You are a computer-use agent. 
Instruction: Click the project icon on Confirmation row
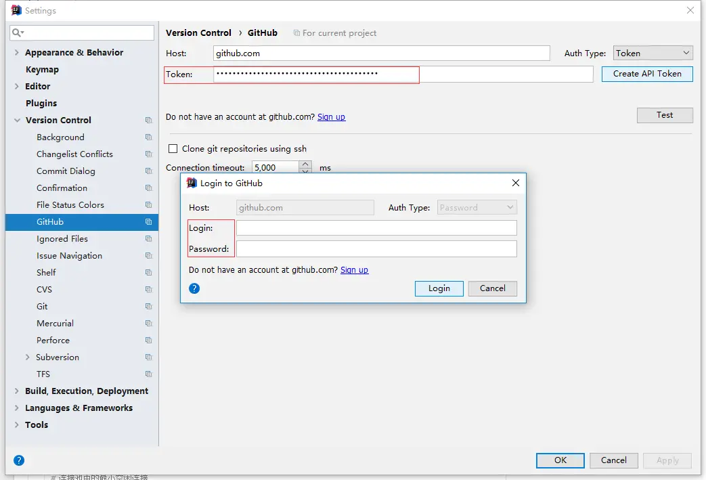pos(149,188)
